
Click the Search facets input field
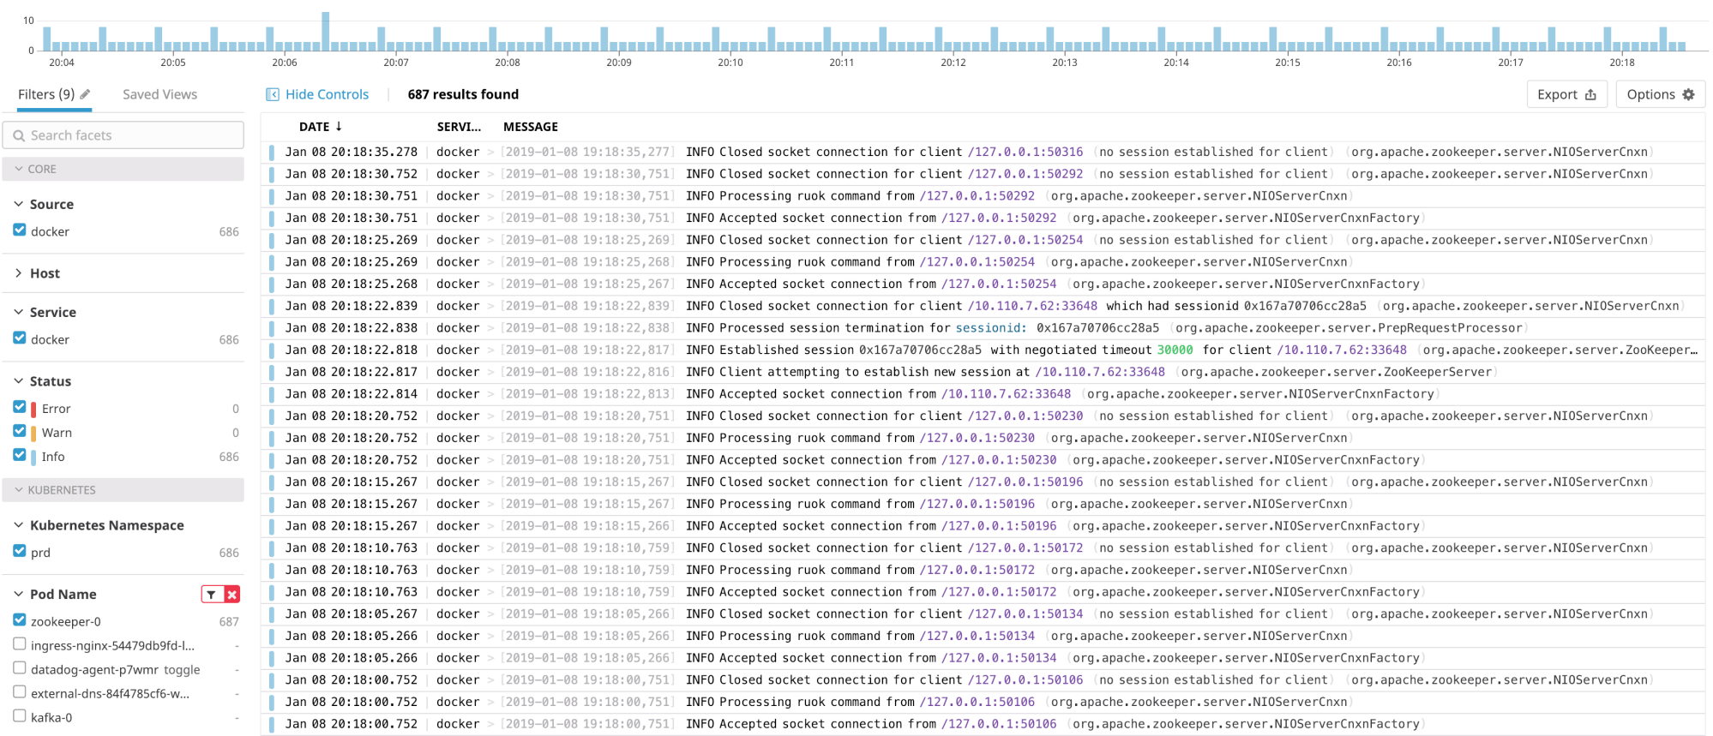click(x=123, y=135)
